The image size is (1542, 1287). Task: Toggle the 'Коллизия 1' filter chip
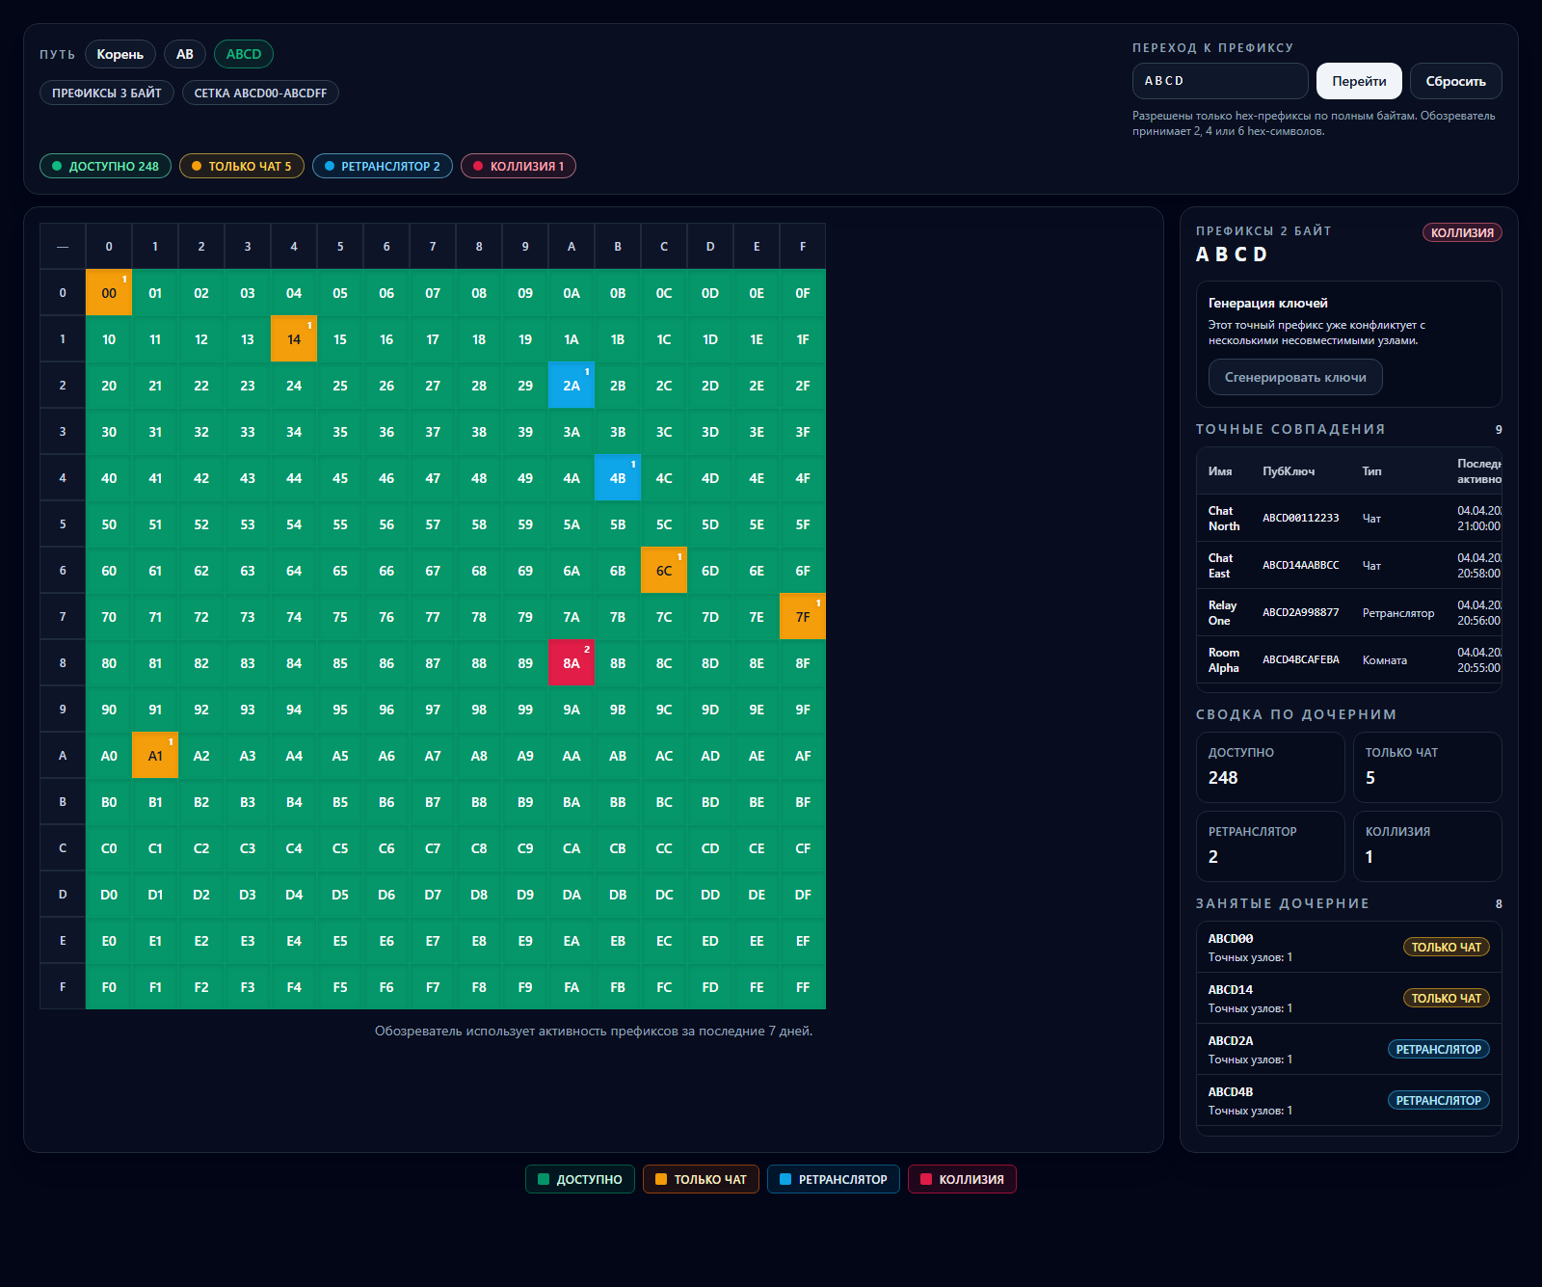518,166
